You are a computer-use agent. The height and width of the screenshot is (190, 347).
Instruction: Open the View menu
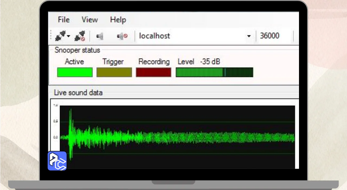click(x=90, y=20)
